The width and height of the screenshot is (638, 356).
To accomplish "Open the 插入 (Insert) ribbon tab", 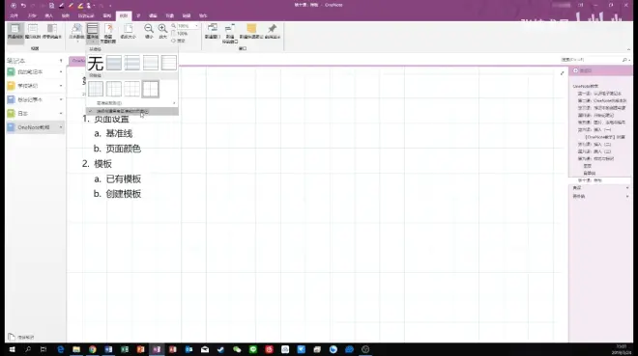I will tap(49, 15).
